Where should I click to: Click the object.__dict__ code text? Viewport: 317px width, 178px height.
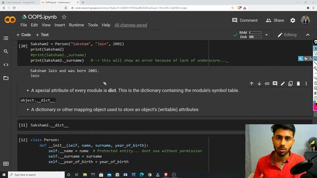[x=38, y=100]
